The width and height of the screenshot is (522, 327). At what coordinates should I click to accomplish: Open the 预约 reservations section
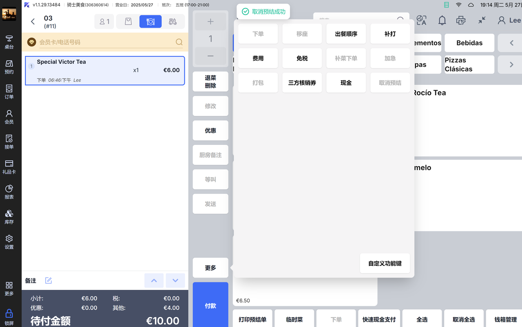[9, 67]
